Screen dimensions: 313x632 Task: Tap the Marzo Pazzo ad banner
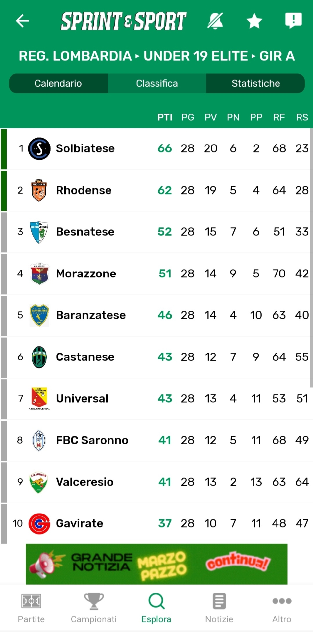pyautogui.click(x=156, y=564)
